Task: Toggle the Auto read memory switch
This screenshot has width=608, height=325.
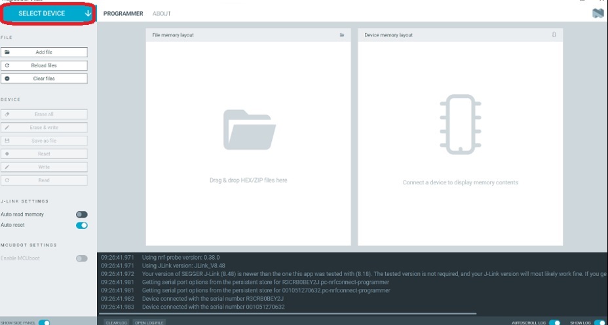Action: tap(81, 214)
